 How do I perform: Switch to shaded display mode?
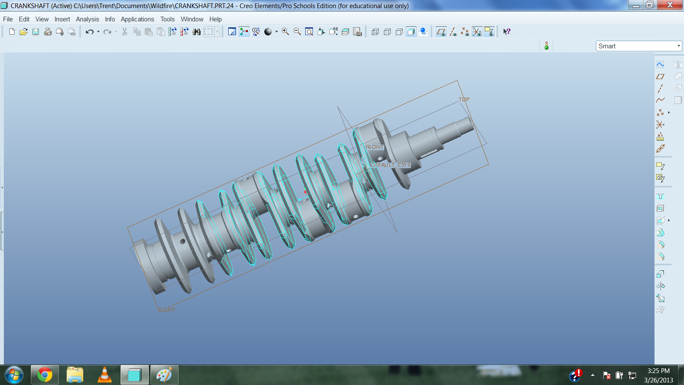[x=411, y=32]
